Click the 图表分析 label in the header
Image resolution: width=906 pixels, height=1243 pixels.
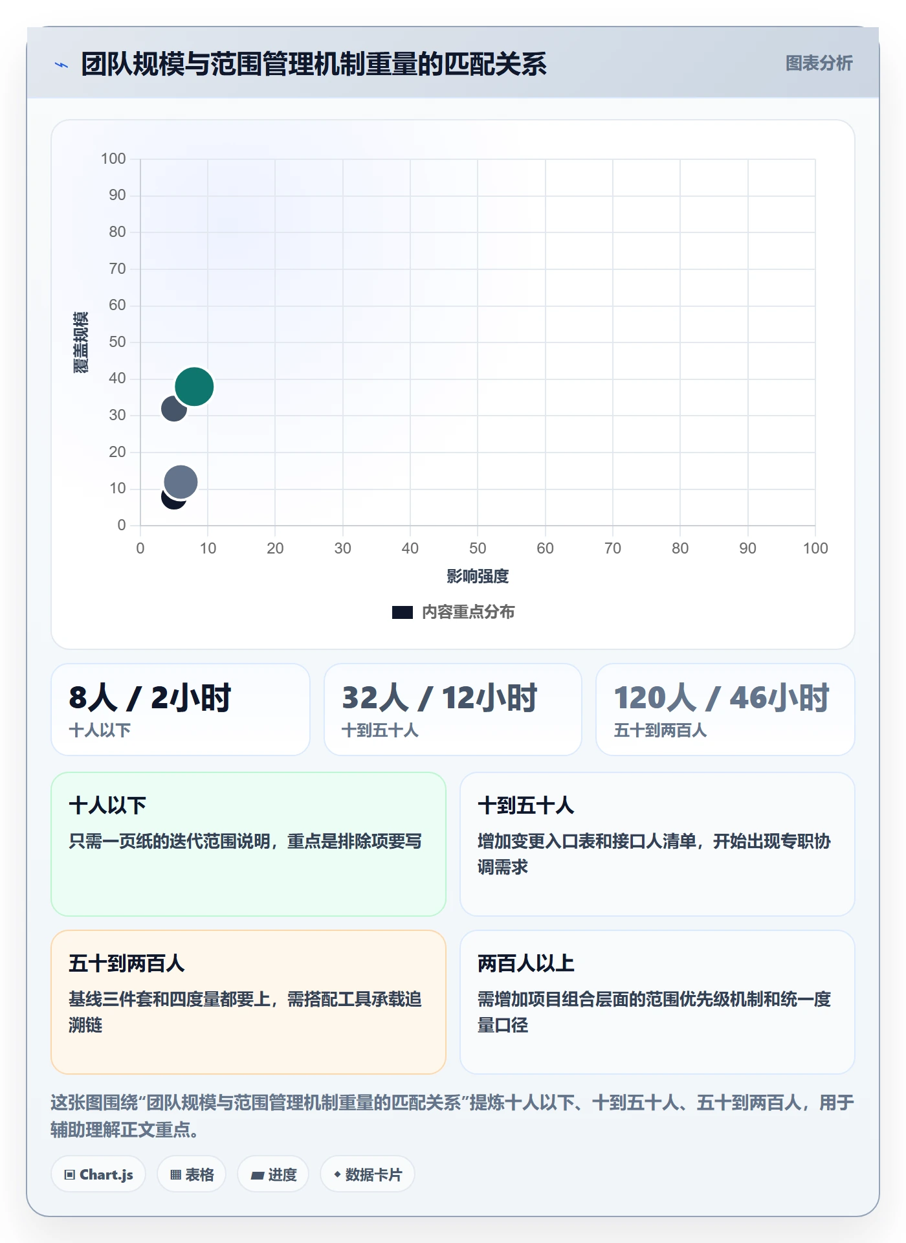click(819, 63)
